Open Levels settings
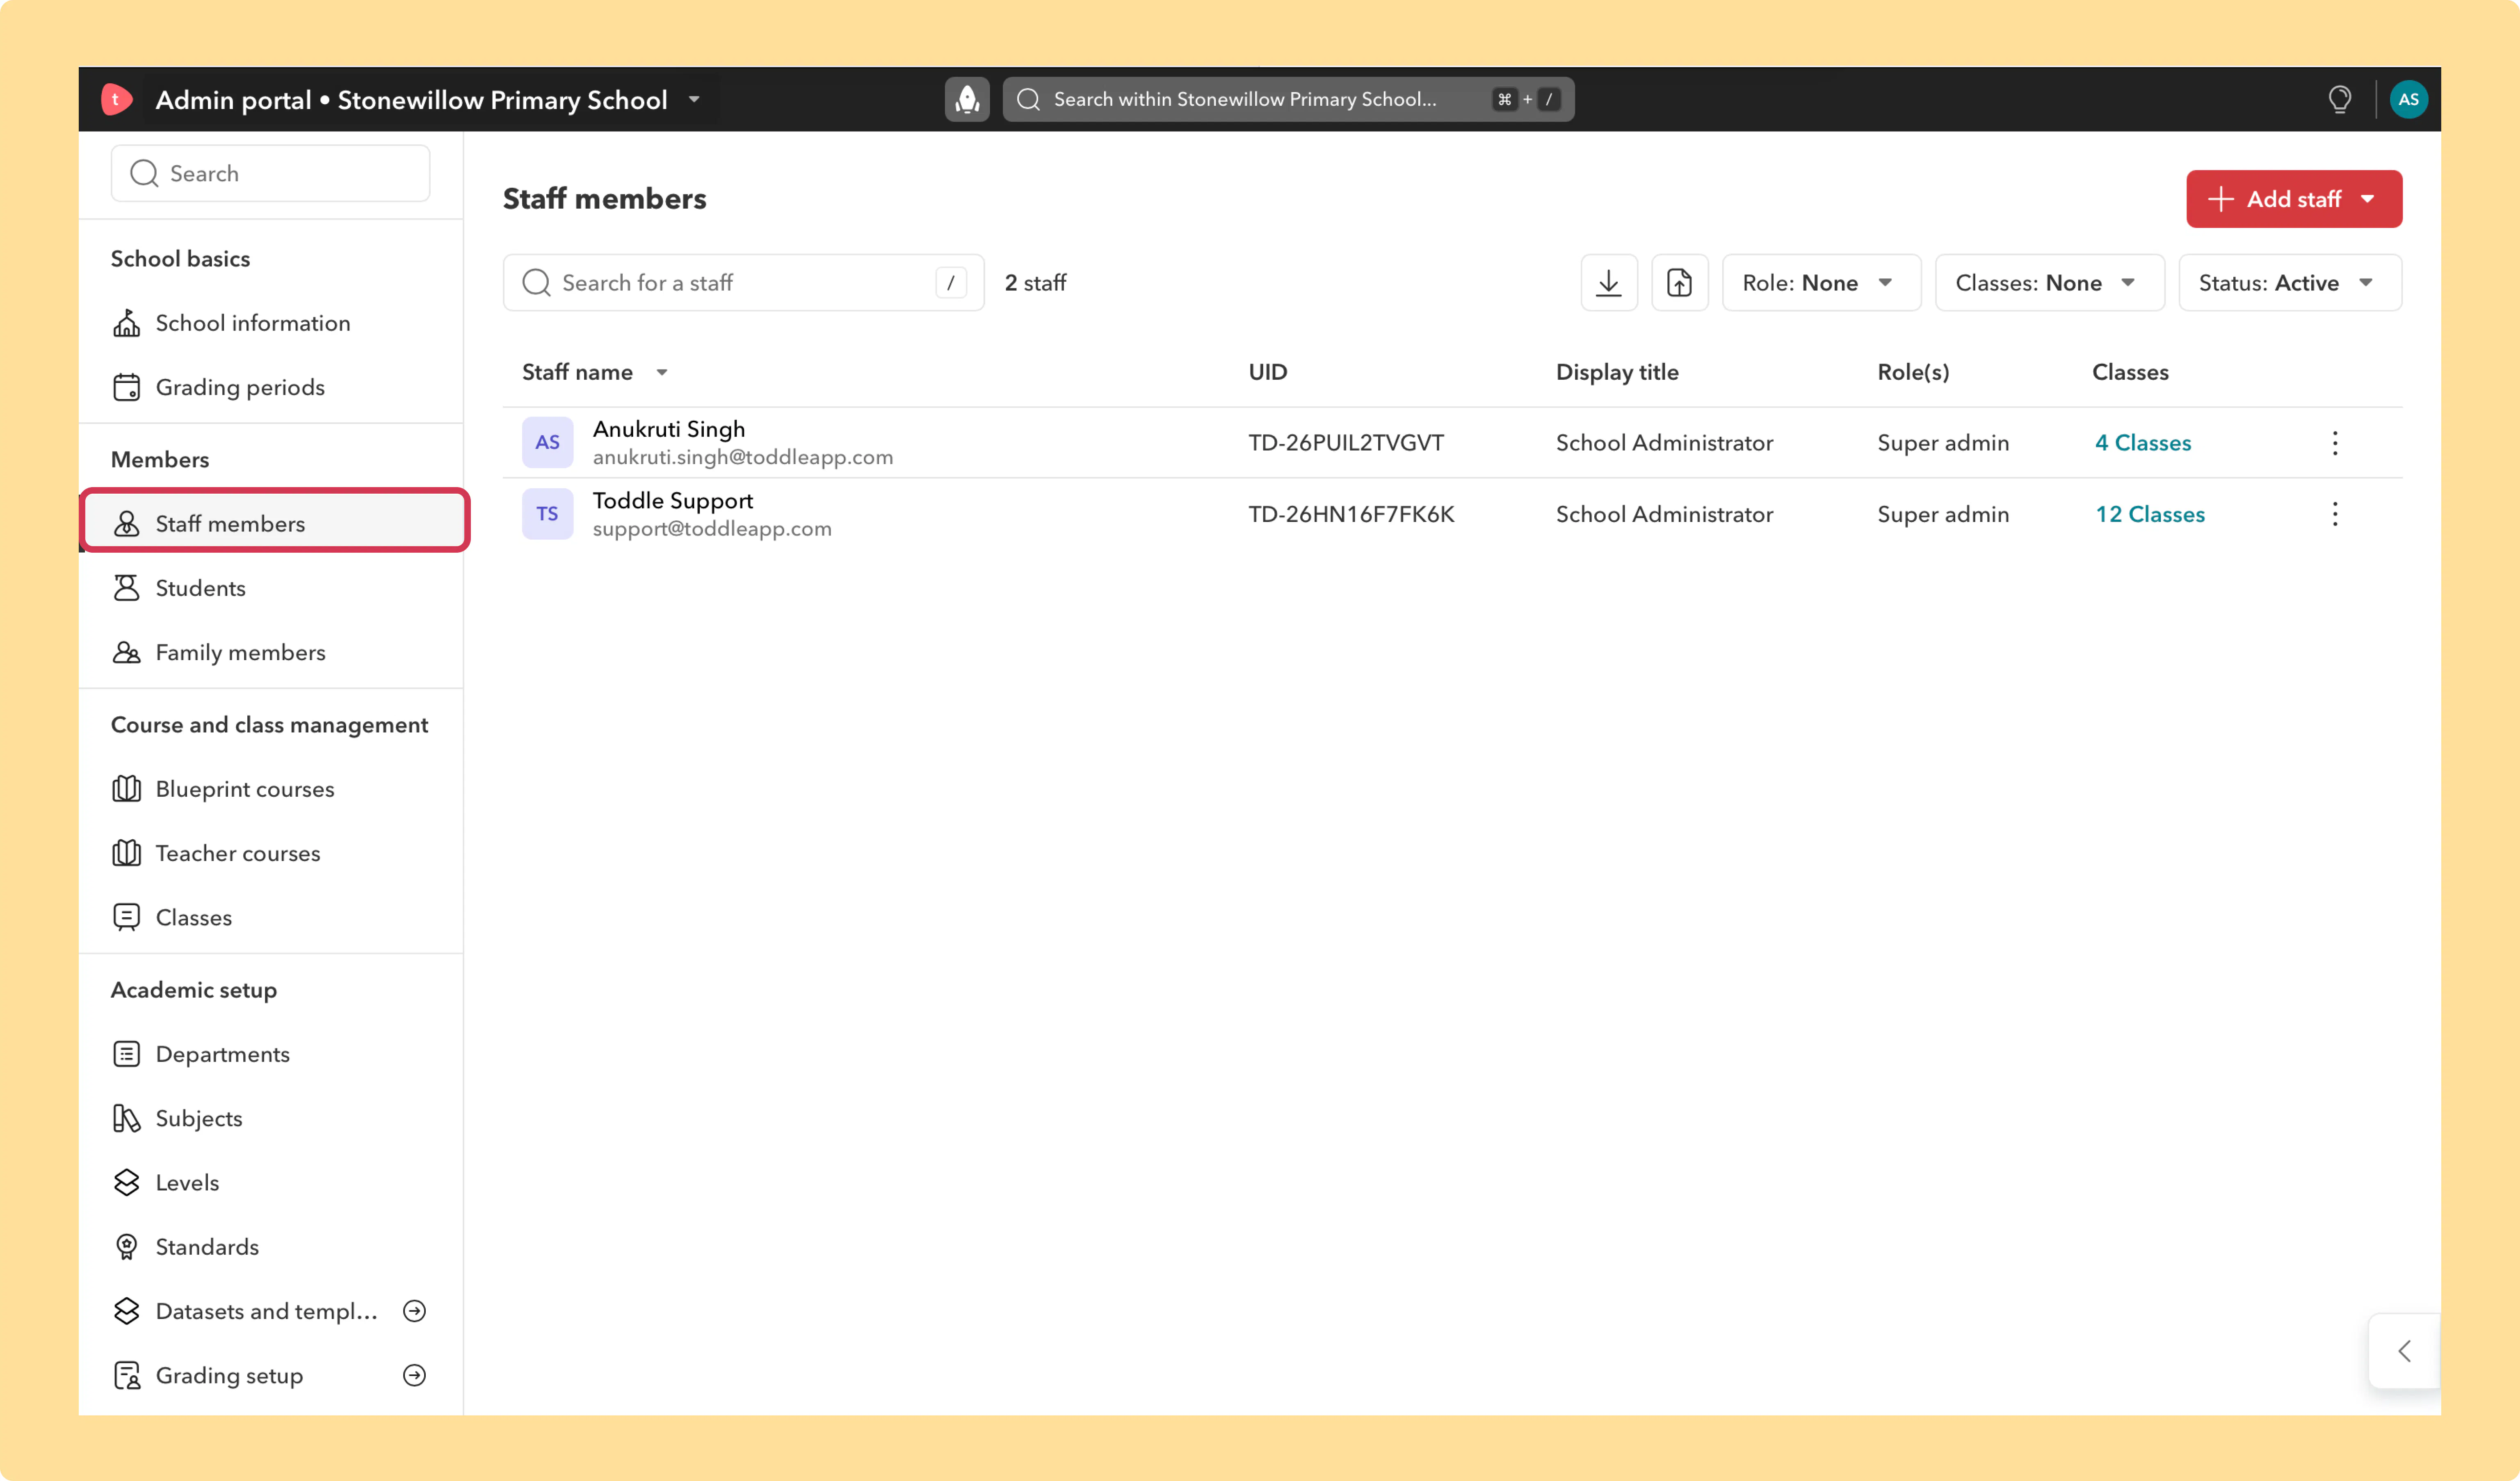The width and height of the screenshot is (2520, 1481). [x=187, y=1182]
